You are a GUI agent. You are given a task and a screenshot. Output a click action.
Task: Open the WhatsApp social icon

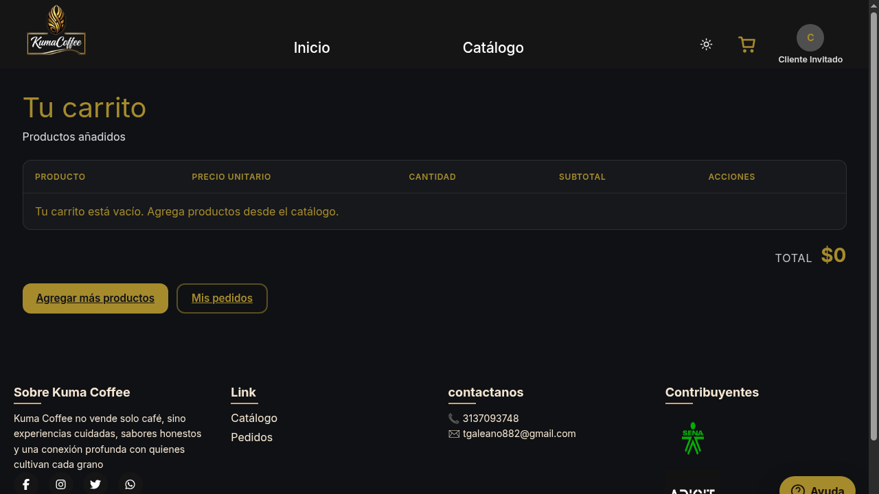coord(130,484)
